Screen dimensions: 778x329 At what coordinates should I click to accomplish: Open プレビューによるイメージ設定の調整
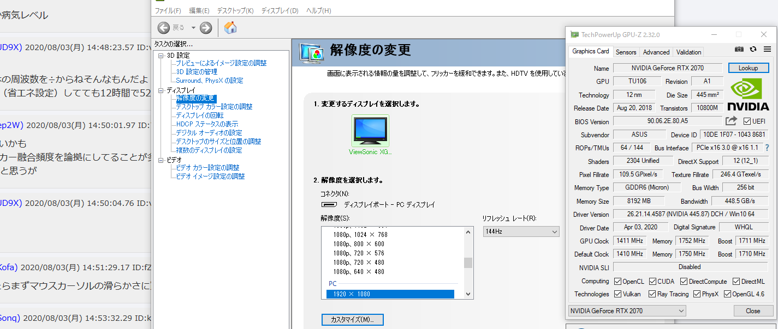(x=221, y=63)
